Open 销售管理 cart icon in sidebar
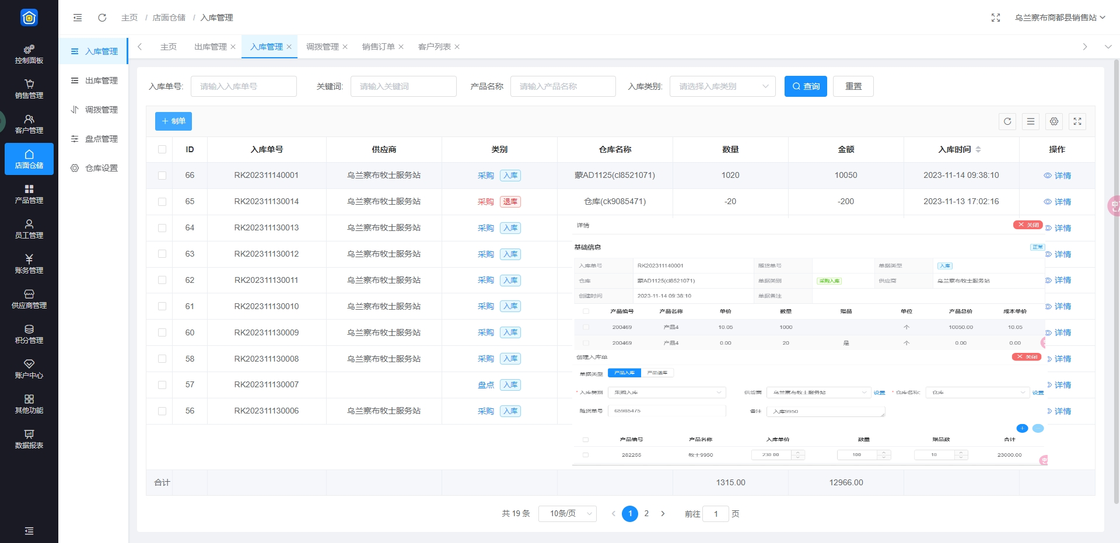This screenshot has height=543, width=1120. click(x=29, y=89)
